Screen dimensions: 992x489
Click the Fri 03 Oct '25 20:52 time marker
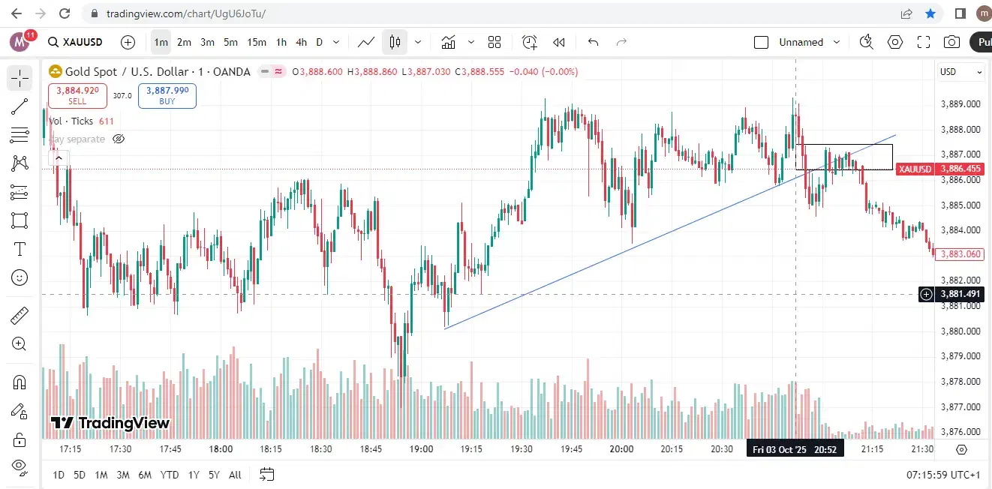pos(795,448)
